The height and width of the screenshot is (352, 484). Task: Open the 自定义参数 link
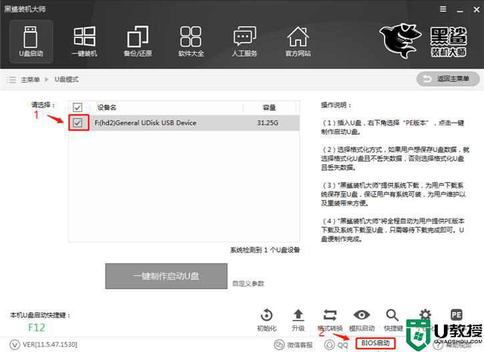pyautogui.click(x=248, y=283)
